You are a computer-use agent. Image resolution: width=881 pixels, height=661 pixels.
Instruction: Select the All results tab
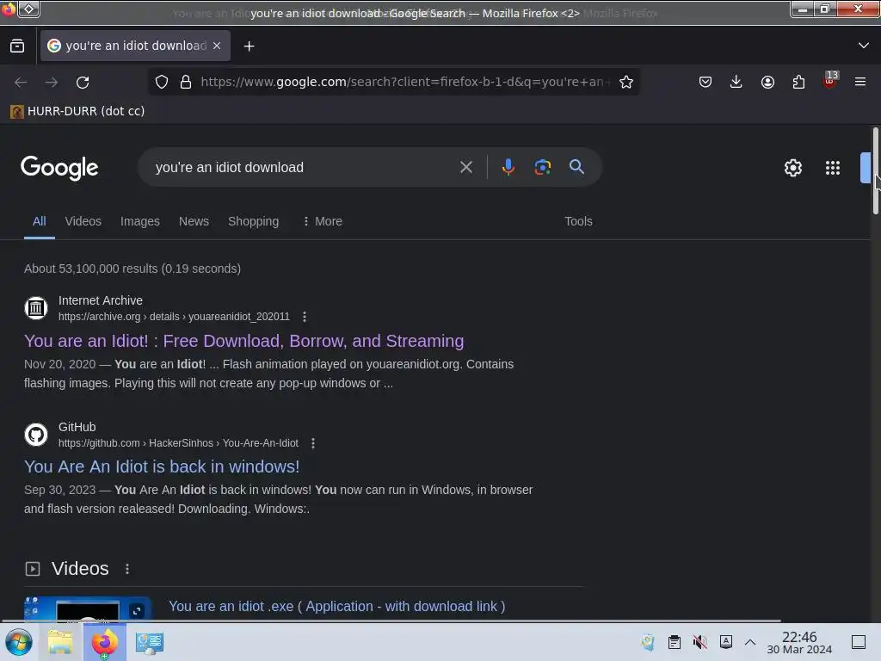[39, 221]
